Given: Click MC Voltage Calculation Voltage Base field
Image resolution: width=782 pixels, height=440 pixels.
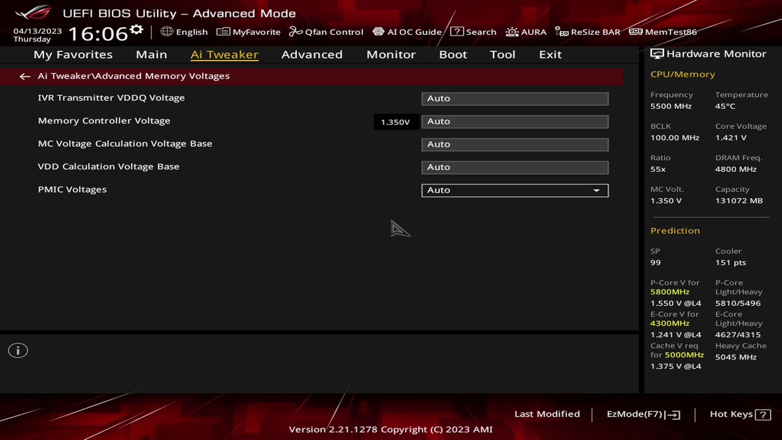Looking at the screenshot, I should pyautogui.click(x=515, y=144).
